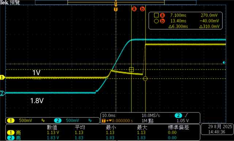234x141 pixels.
Task: Click the rising edge trigger slope icon
Action: pos(186,115)
